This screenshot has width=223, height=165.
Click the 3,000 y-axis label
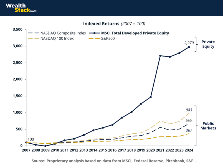[18, 46]
